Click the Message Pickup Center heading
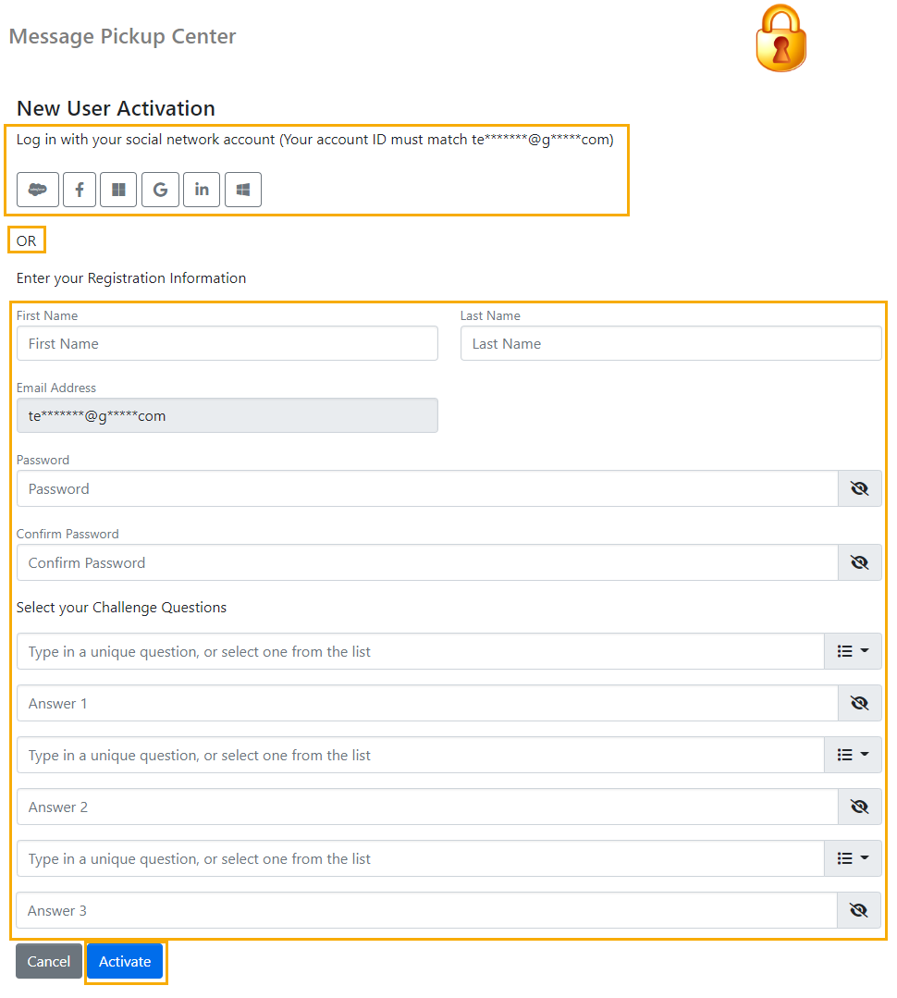The width and height of the screenshot is (897, 998). point(122,36)
